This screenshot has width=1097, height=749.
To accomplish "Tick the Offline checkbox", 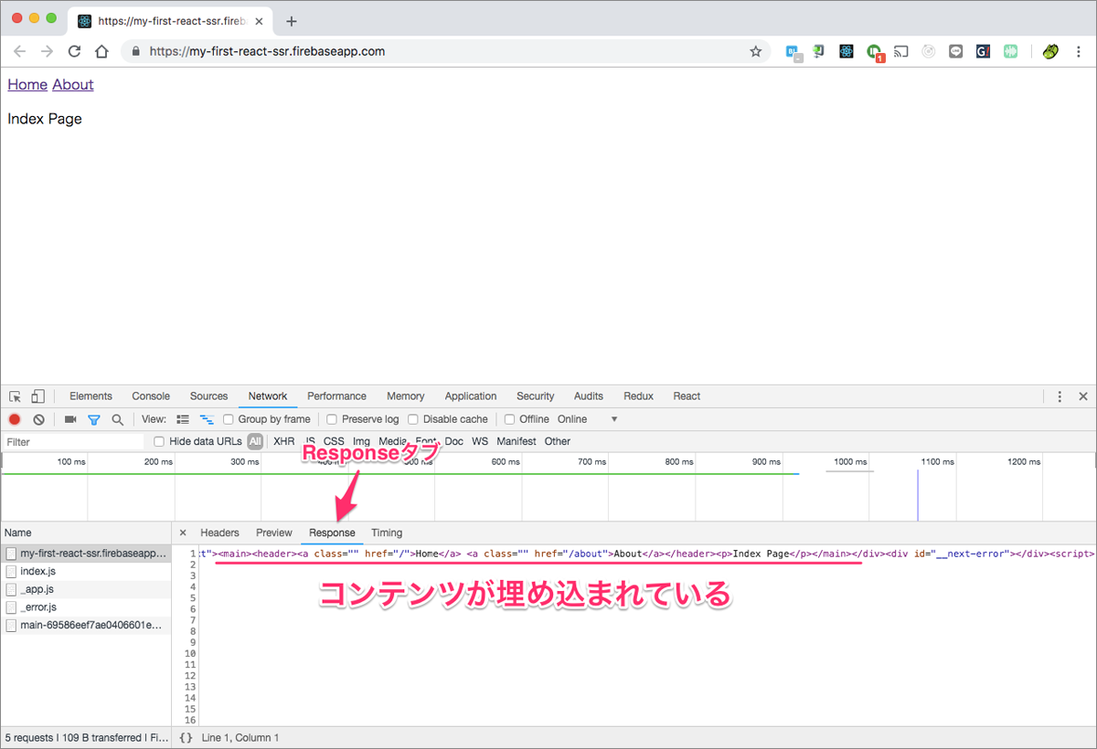I will (510, 419).
